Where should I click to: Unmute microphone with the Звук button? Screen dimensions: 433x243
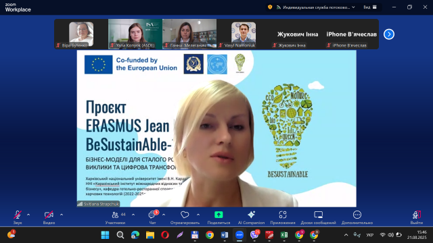pos(18,217)
